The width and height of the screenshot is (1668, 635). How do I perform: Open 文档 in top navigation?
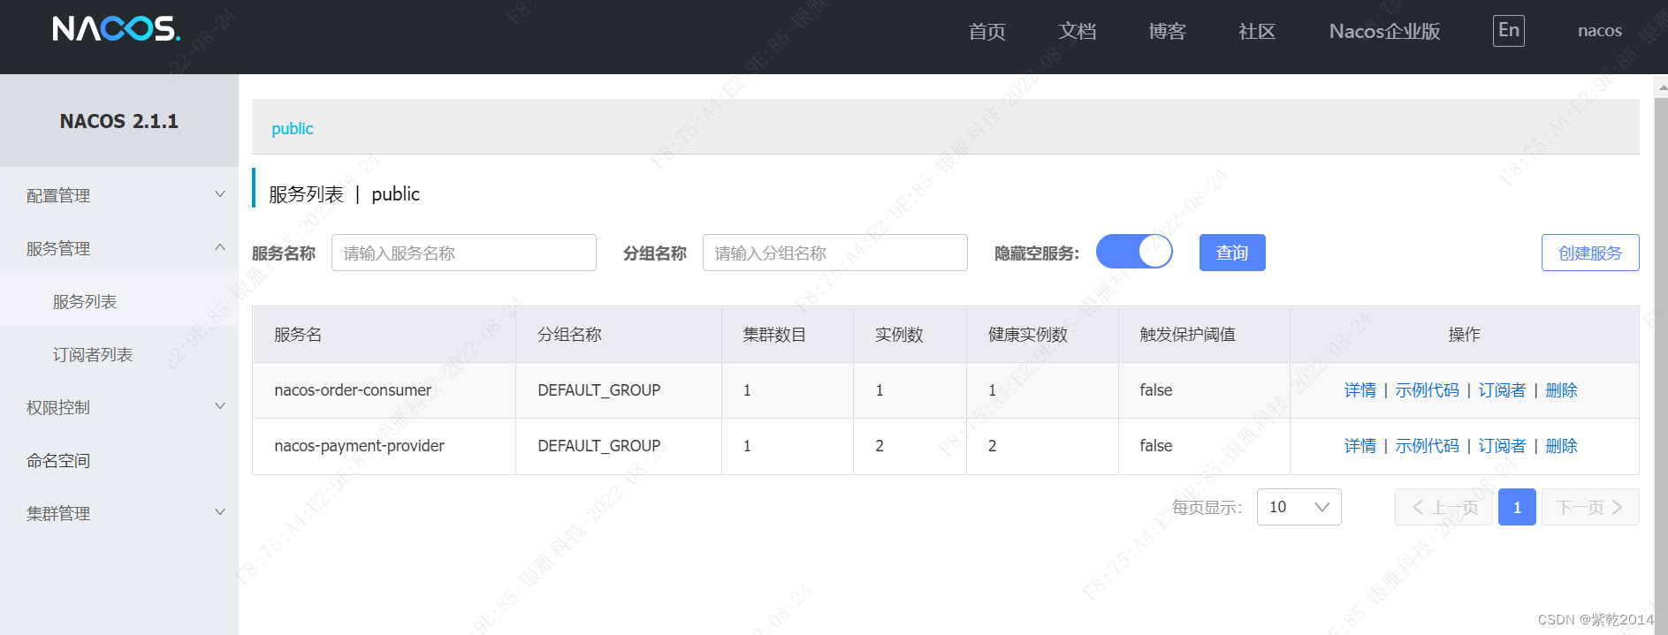point(1077,32)
